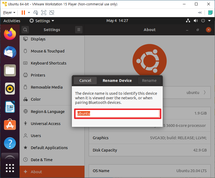Open LibreOffice Writer from the dock
215x178 pixels.
coord(10,107)
